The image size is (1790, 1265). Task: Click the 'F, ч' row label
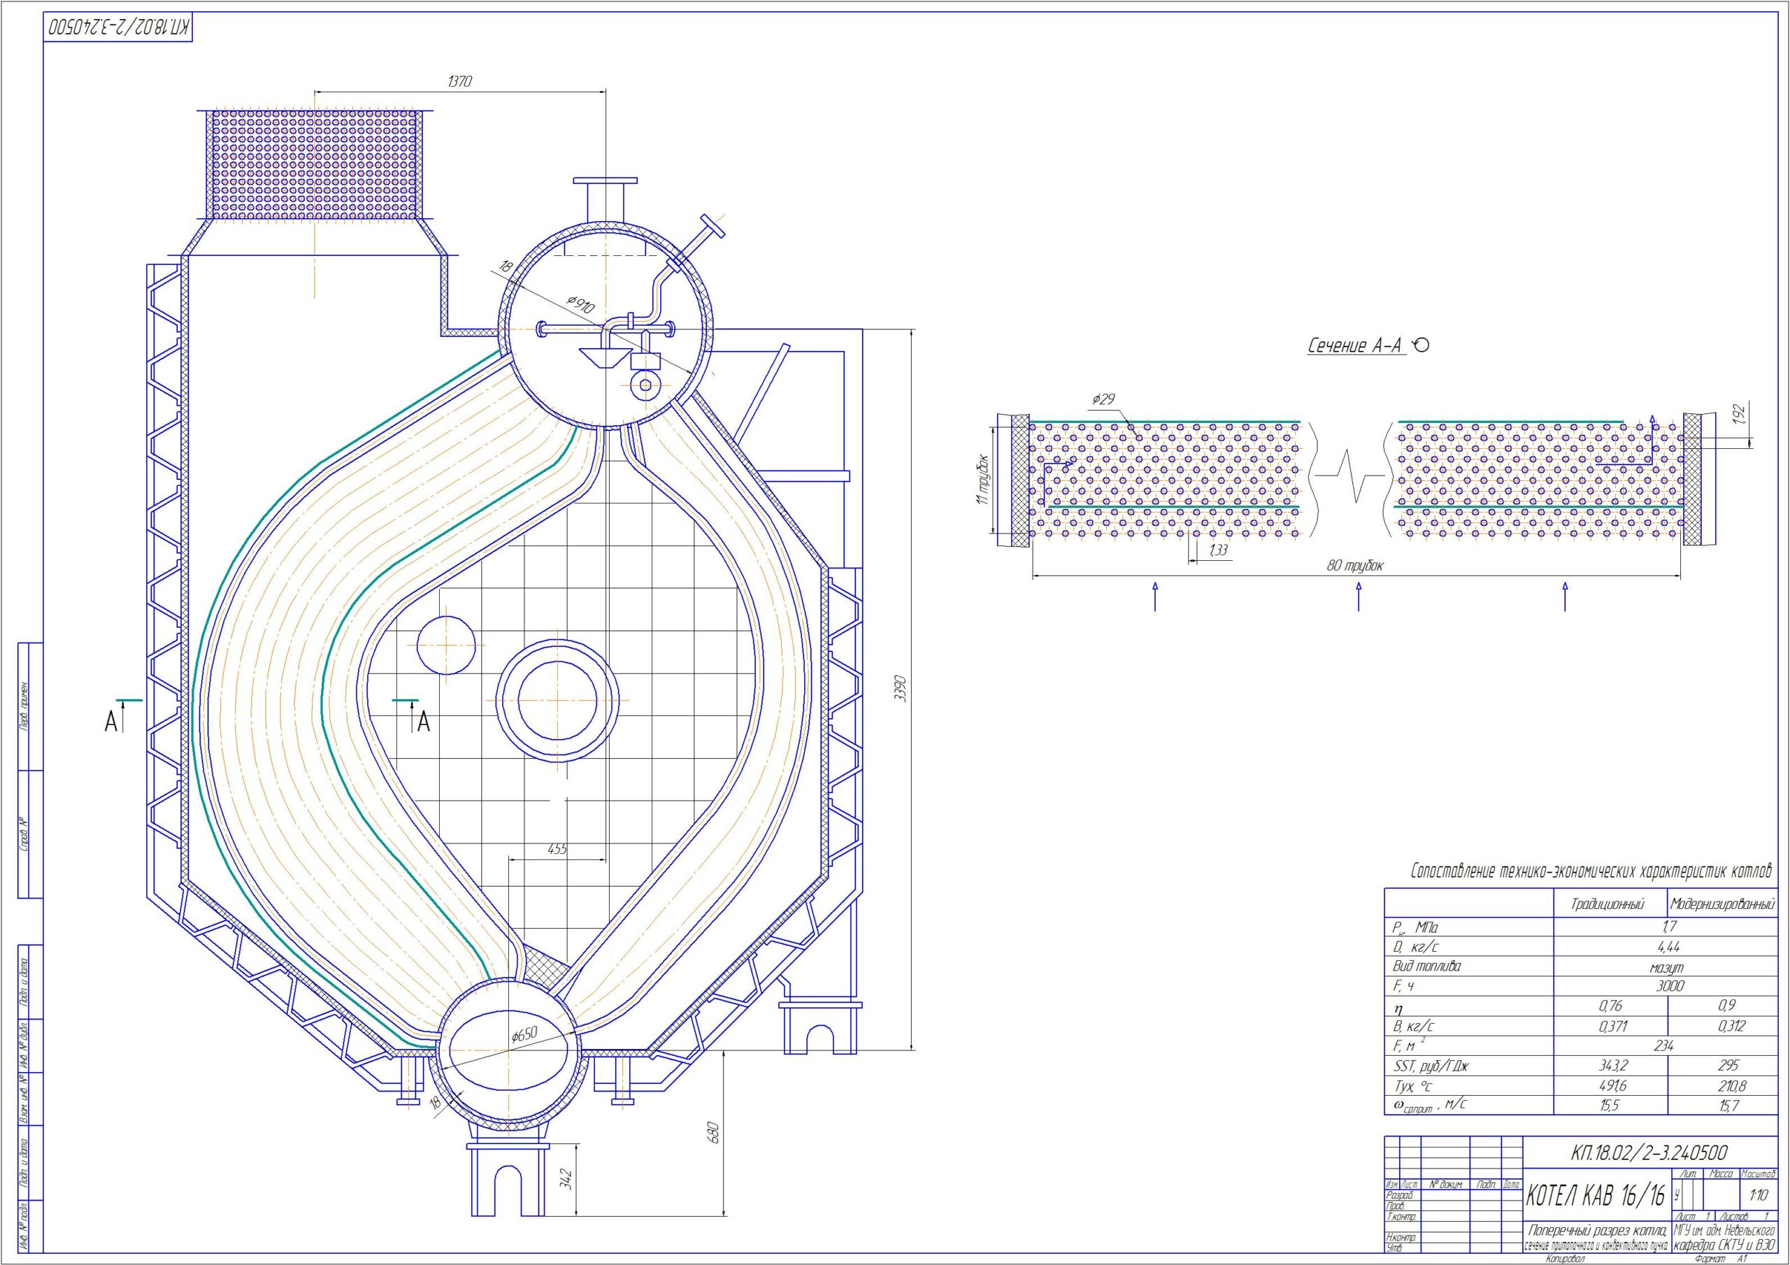click(x=1405, y=987)
